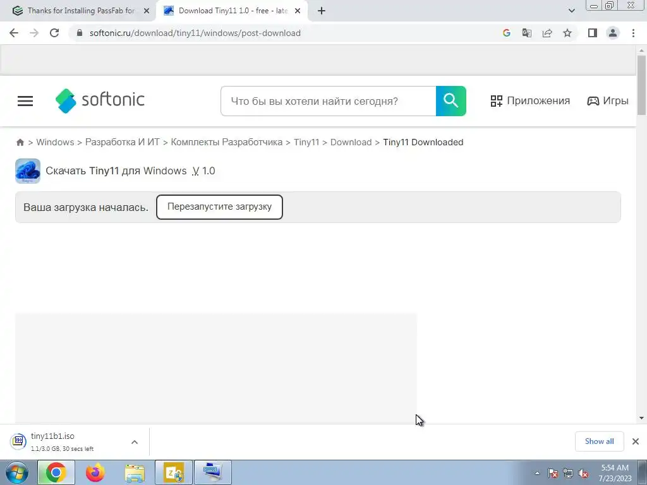Open the Chrome profile avatar
The image size is (647, 485).
(x=613, y=33)
